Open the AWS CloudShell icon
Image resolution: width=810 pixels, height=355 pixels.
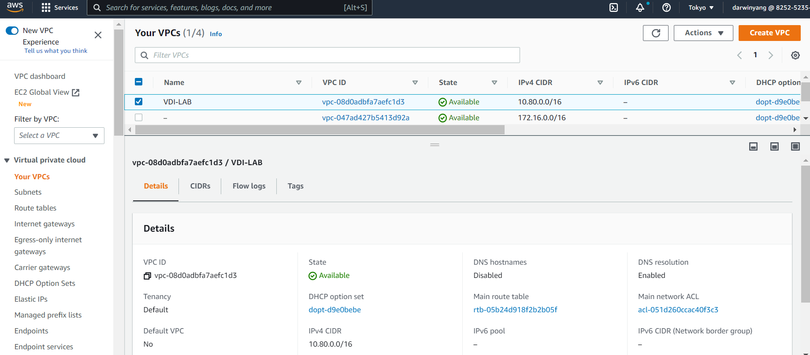(x=613, y=7)
